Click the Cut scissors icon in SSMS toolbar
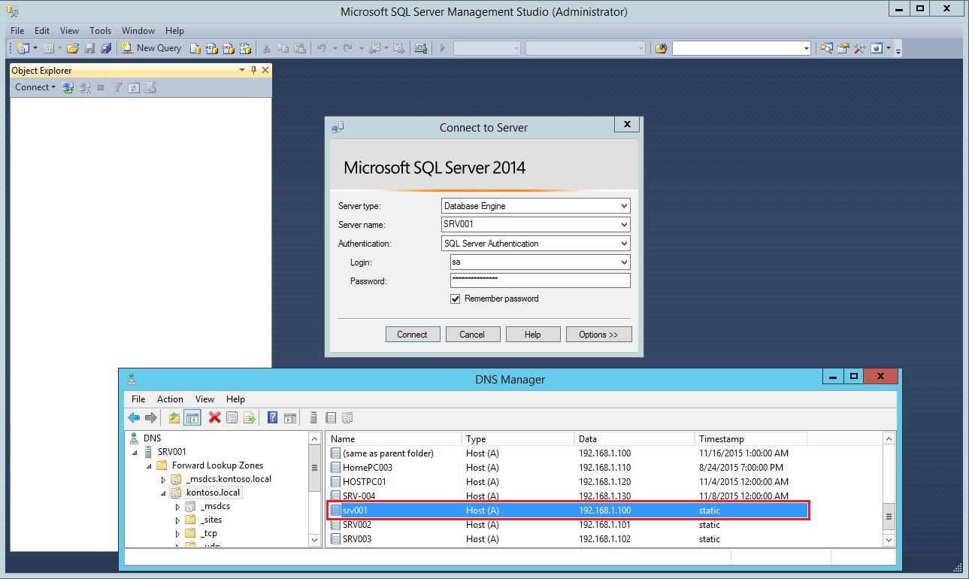The width and height of the screenshot is (969, 579). click(x=266, y=48)
